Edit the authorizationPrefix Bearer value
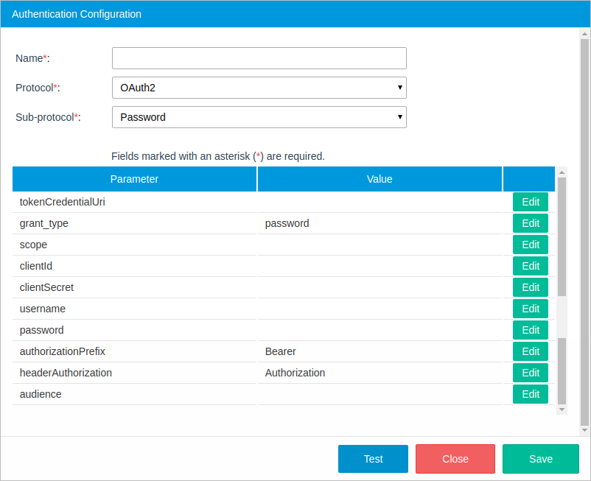 click(530, 351)
